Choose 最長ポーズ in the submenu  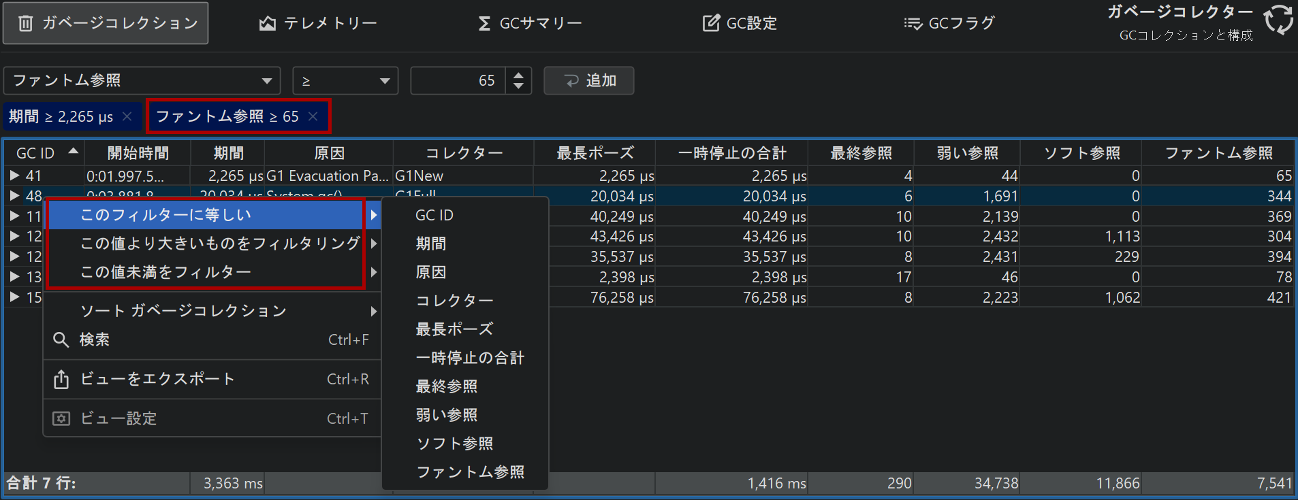tap(454, 329)
